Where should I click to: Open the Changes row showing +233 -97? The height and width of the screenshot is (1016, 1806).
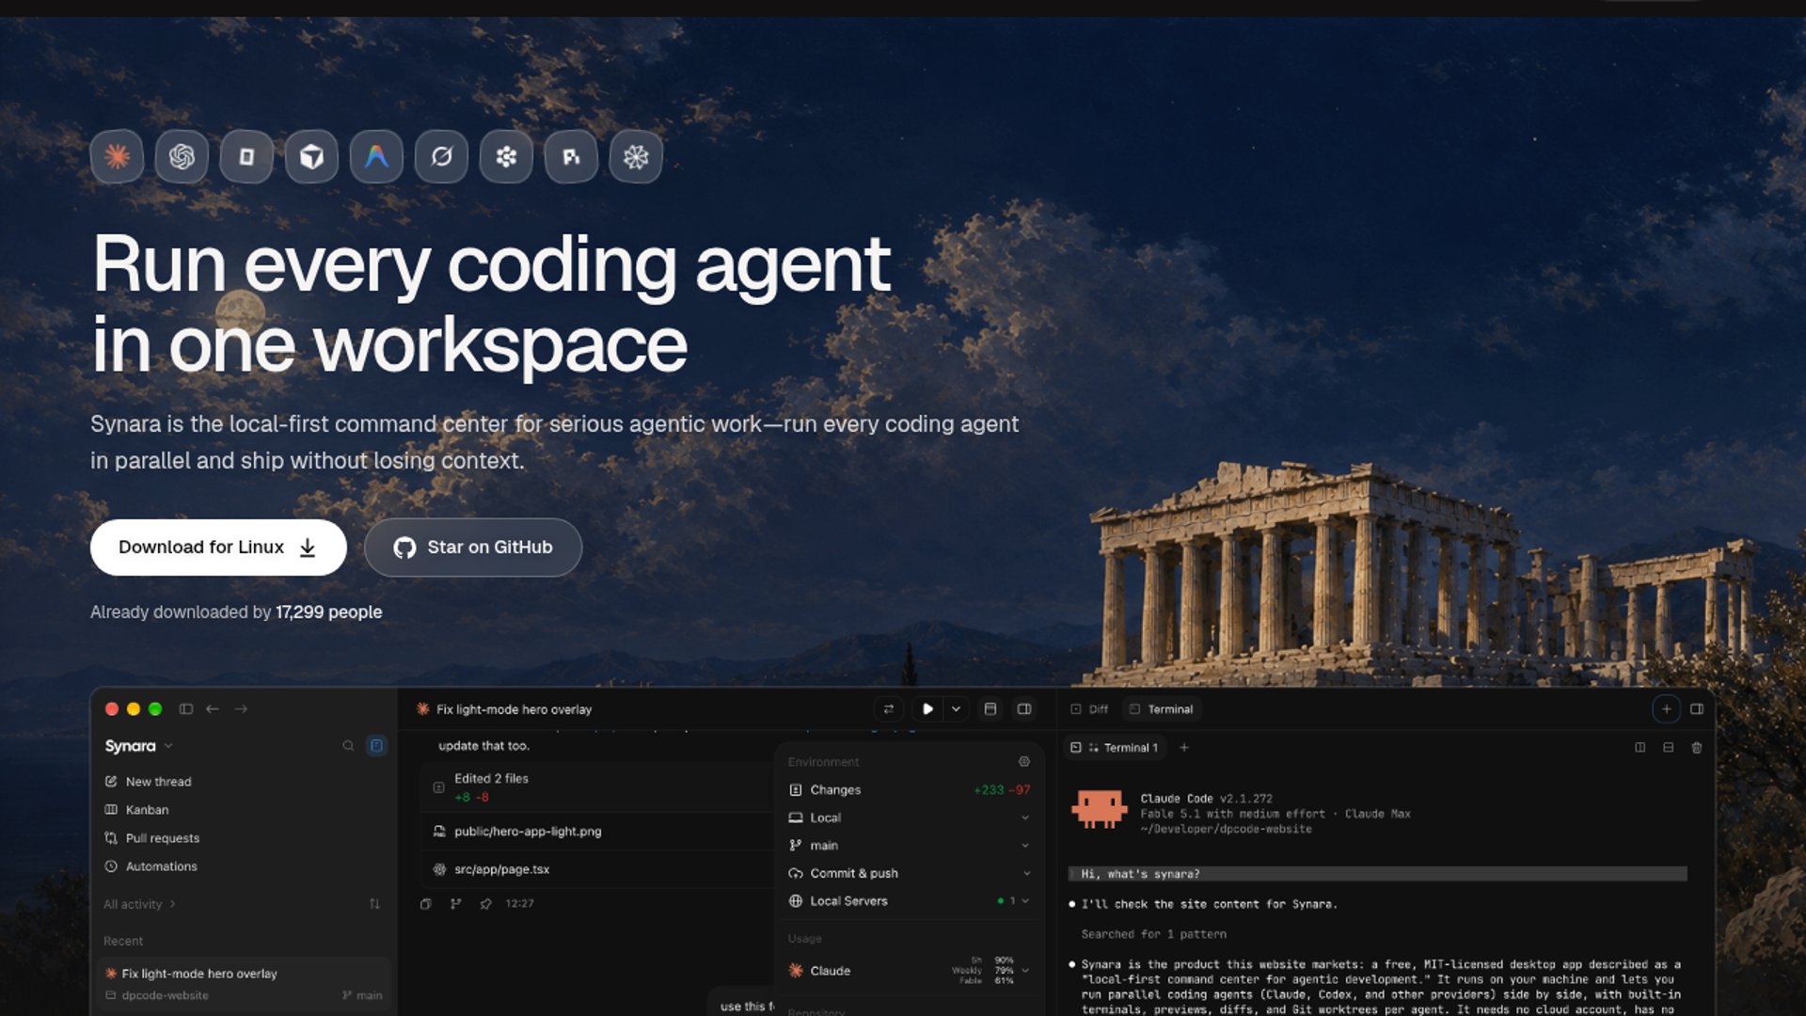point(909,790)
